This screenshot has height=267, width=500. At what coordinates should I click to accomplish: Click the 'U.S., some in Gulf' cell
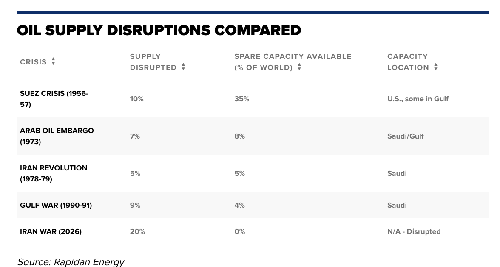tap(418, 99)
